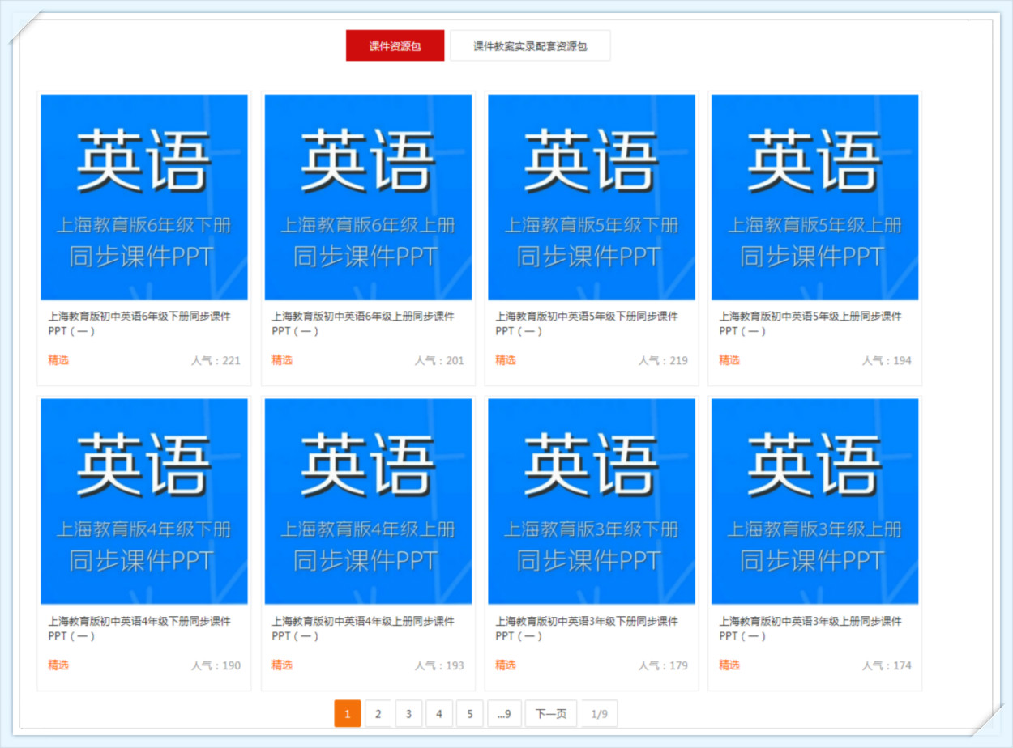Open the 3年级上册 courseware thumbnail

pyautogui.click(x=815, y=502)
